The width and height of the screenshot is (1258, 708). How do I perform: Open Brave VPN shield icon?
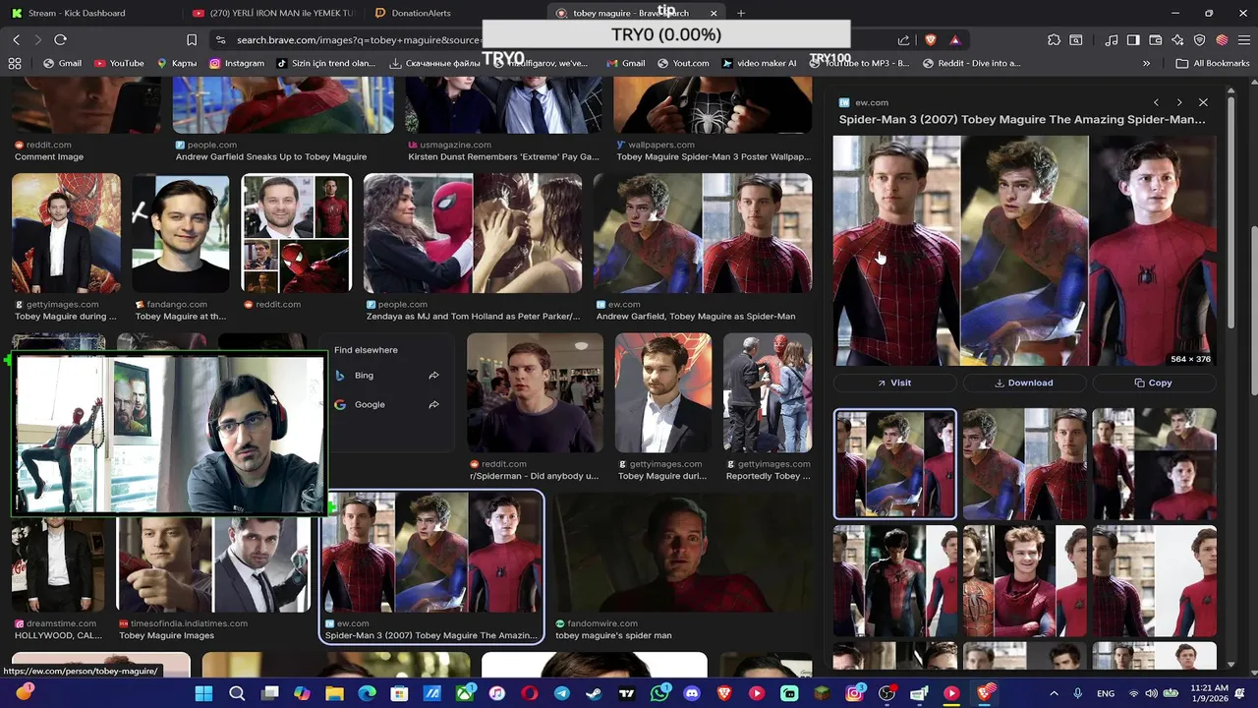(x=1199, y=39)
